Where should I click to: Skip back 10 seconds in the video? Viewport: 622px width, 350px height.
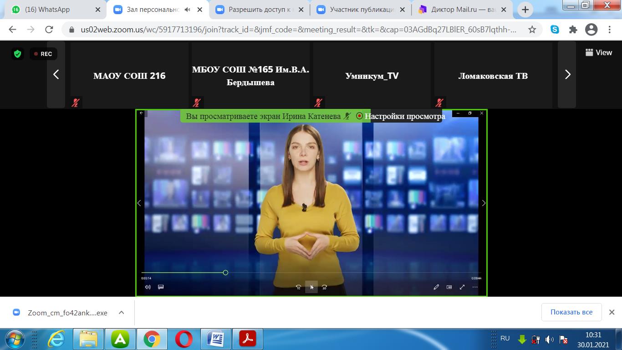tap(298, 287)
